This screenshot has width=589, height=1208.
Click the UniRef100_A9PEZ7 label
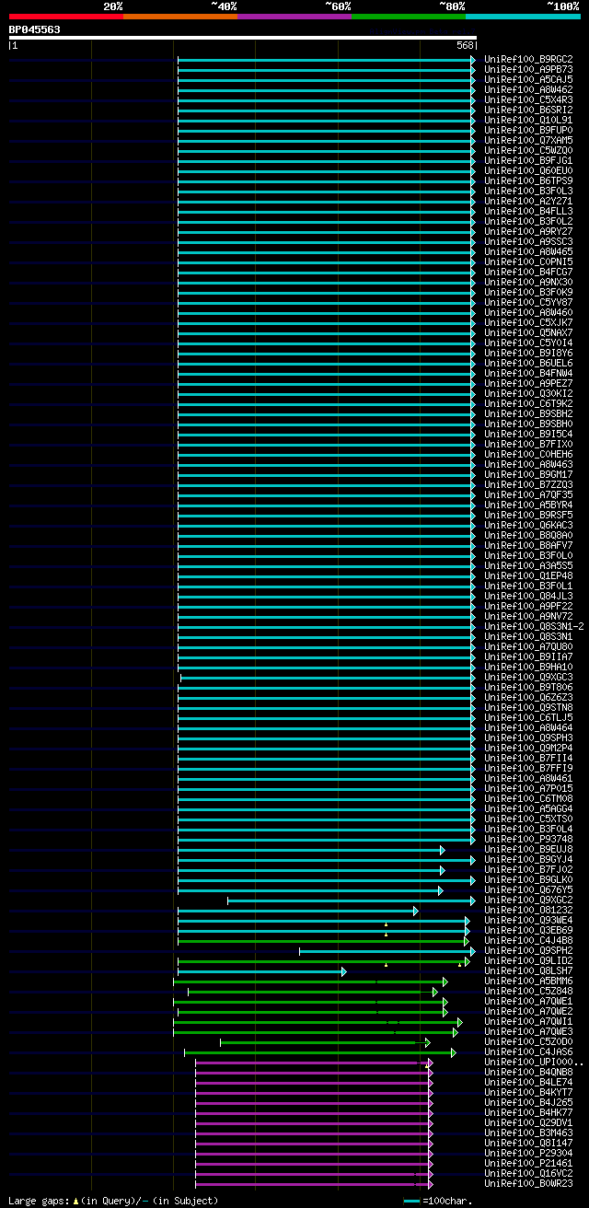pos(528,383)
